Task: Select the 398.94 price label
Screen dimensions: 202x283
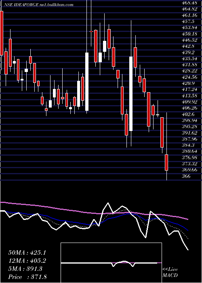Action: click(189, 120)
